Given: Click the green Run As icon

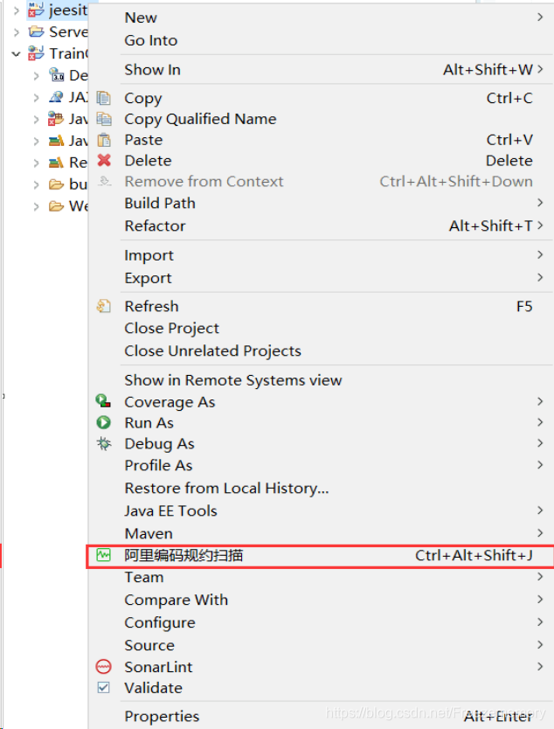Looking at the screenshot, I should 103,422.
